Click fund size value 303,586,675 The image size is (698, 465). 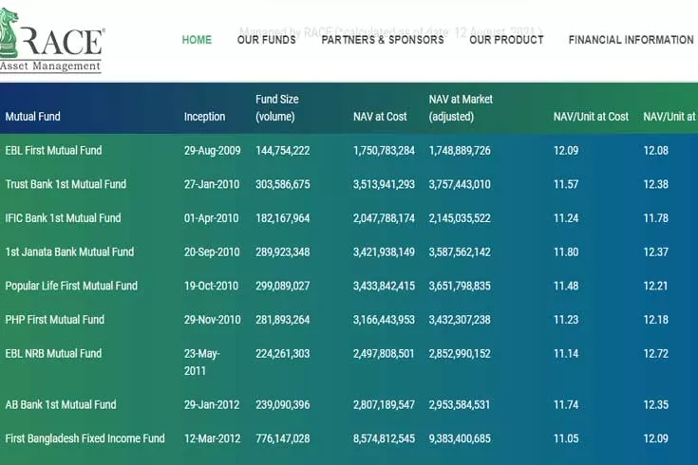(x=283, y=184)
